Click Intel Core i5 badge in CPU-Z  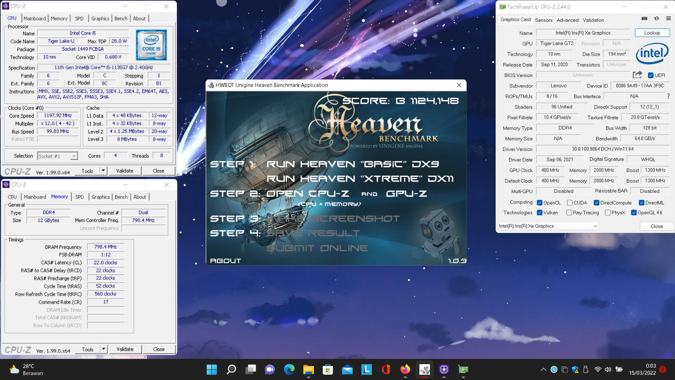click(151, 45)
